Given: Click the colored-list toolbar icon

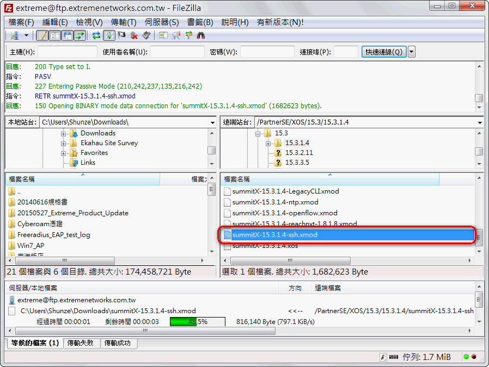Looking at the screenshot, I should [163, 35].
